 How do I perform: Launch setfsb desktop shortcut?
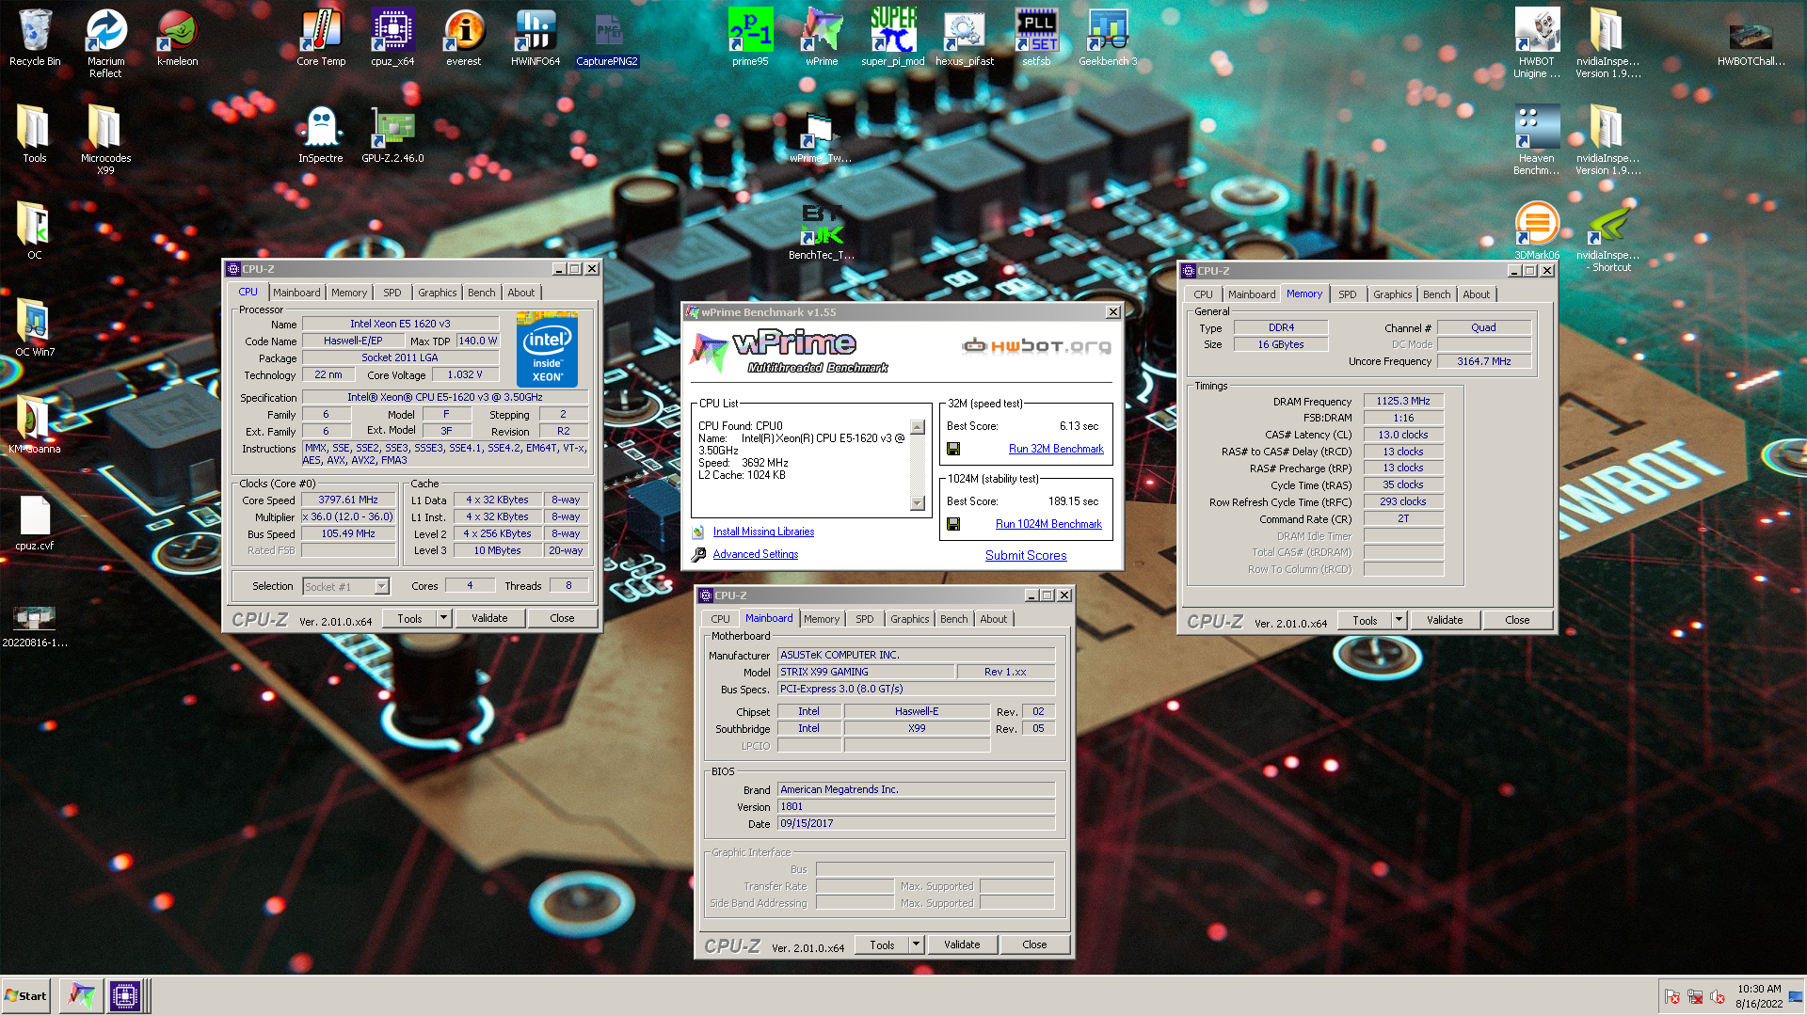coord(1036,38)
